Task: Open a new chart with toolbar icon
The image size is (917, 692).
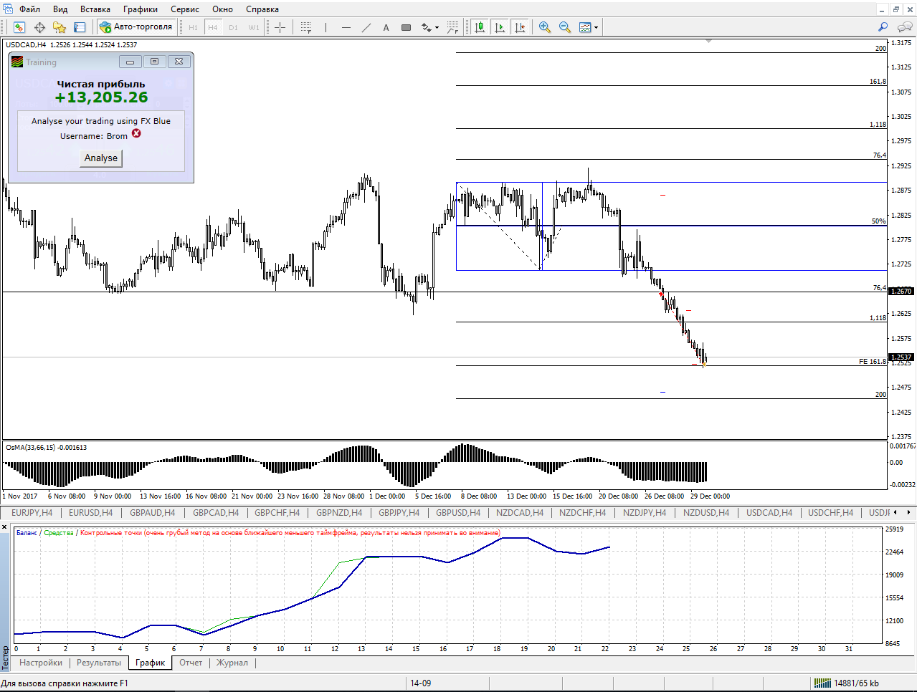Action: (19, 27)
